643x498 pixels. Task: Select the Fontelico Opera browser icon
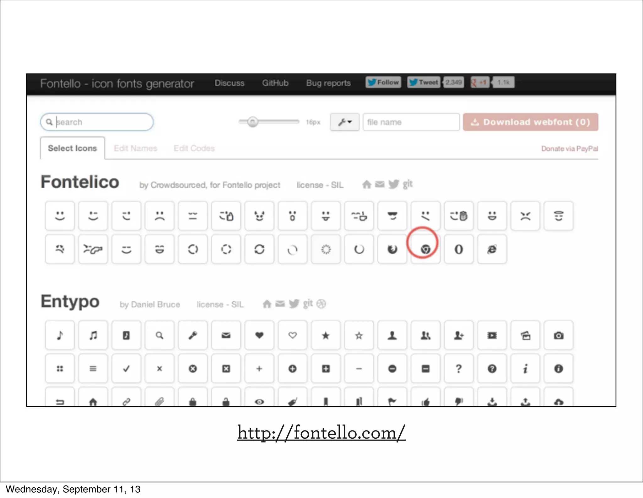(x=459, y=249)
